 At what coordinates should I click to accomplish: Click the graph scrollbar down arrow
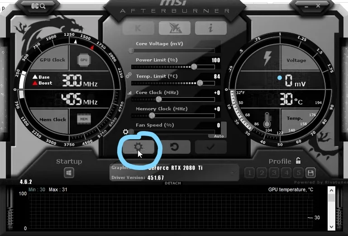(331, 227)
